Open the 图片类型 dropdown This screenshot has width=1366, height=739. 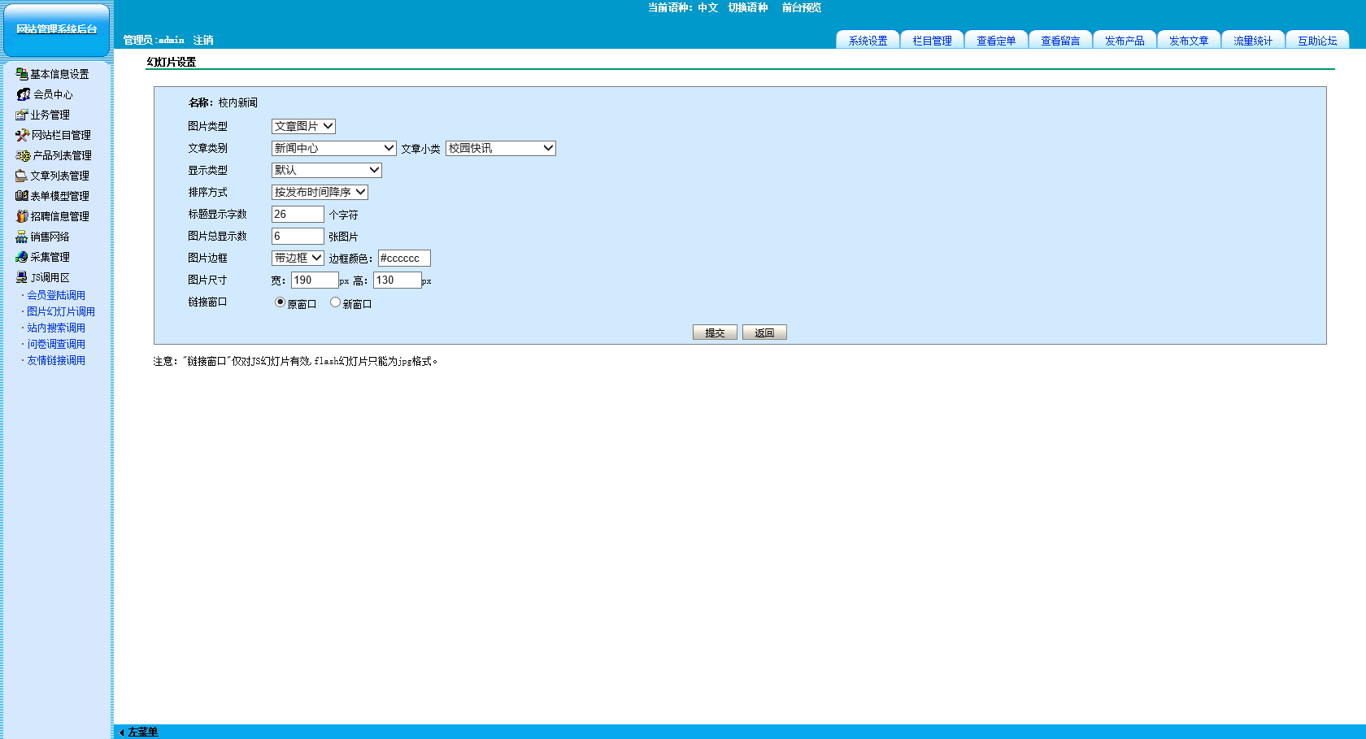tap(303, 126)
